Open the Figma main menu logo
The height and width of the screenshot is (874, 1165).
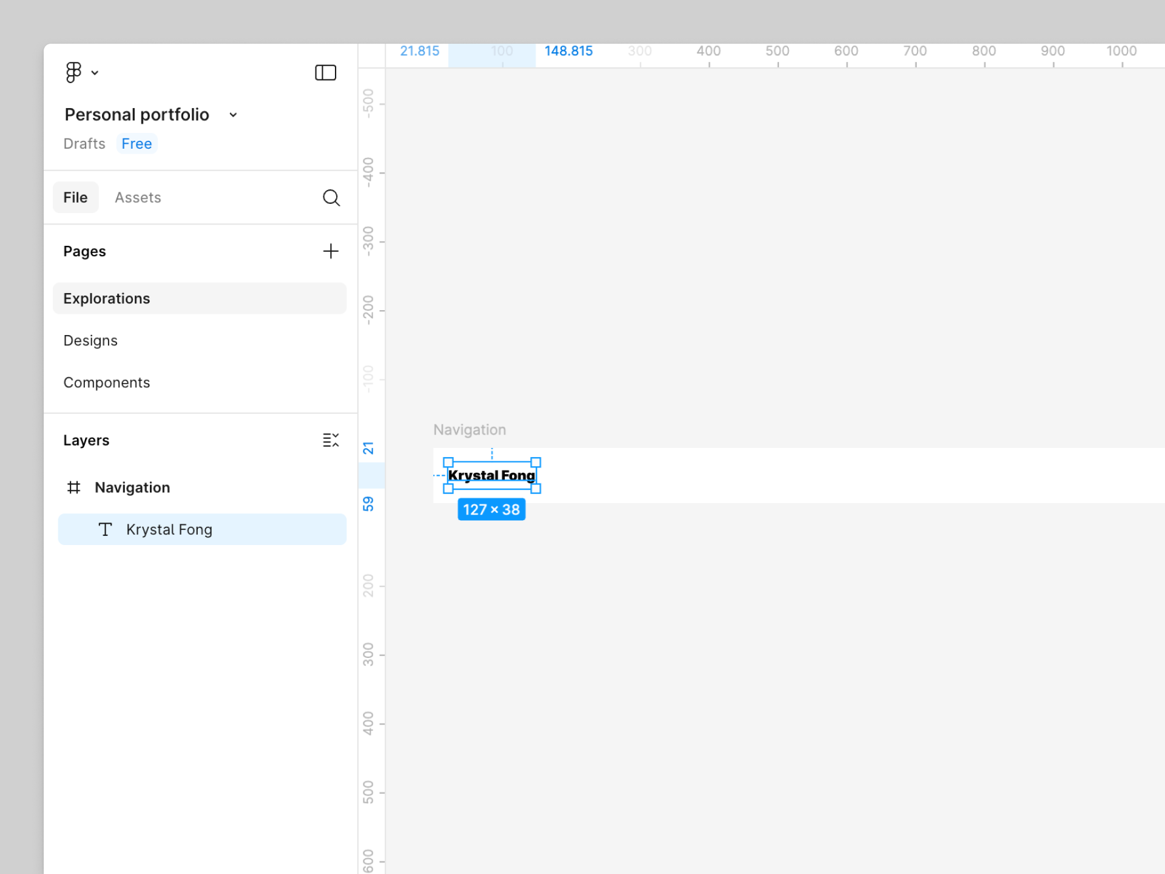(73, 72)
